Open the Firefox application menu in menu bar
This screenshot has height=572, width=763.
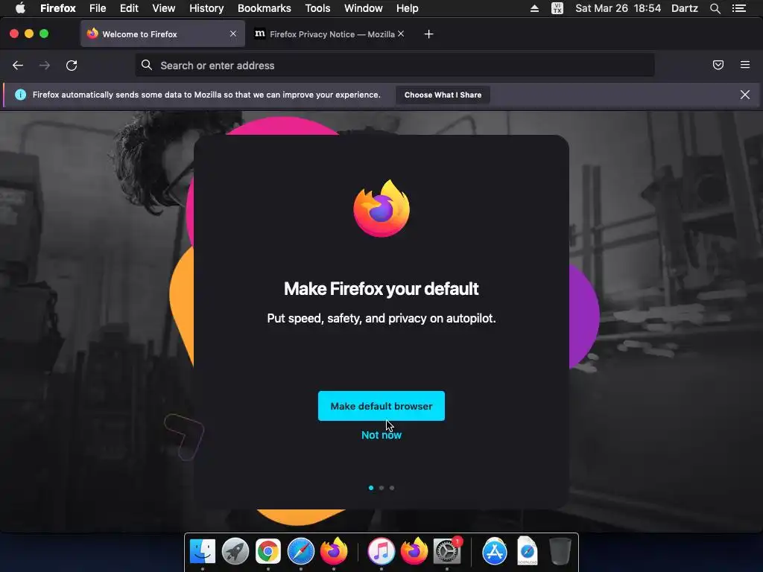(58, 8)
